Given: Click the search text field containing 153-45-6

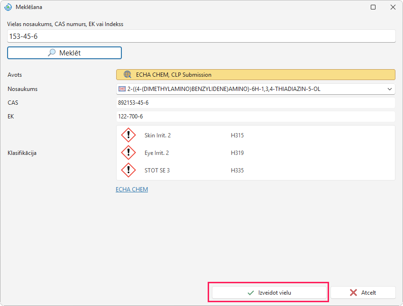Looking at the screenshot, I should pyautogui.click(x=201, y=36).
